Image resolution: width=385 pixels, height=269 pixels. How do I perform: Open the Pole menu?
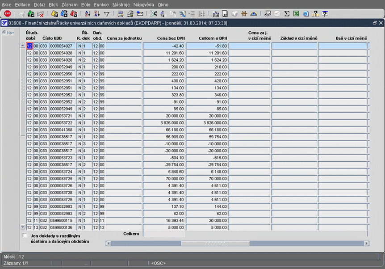(x=86, y=4)
